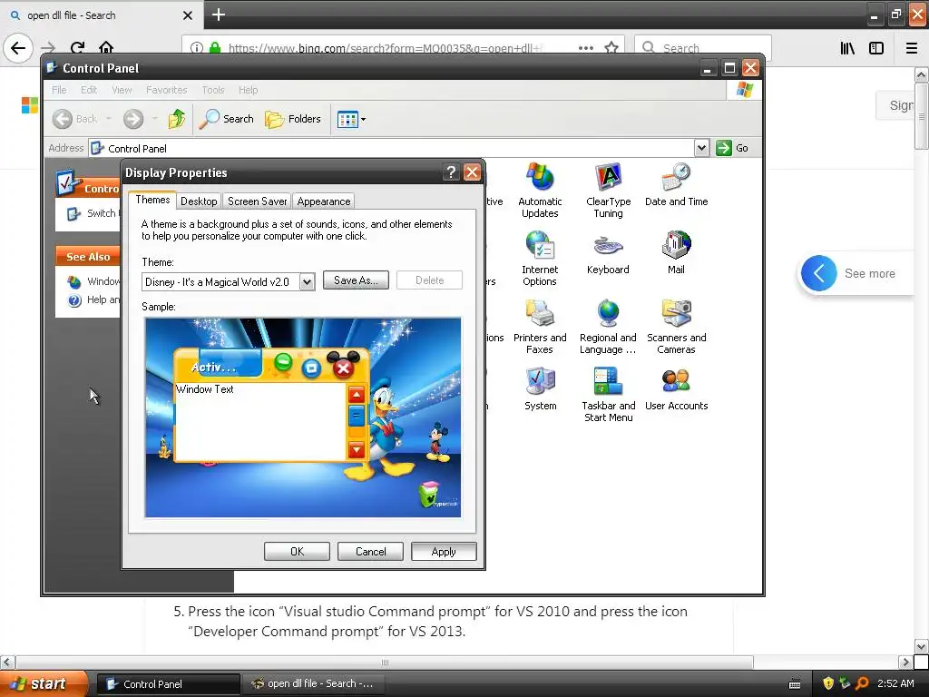Click the browser Search field
This screenshot has width=929, height=697.
(x=703, y=47)
